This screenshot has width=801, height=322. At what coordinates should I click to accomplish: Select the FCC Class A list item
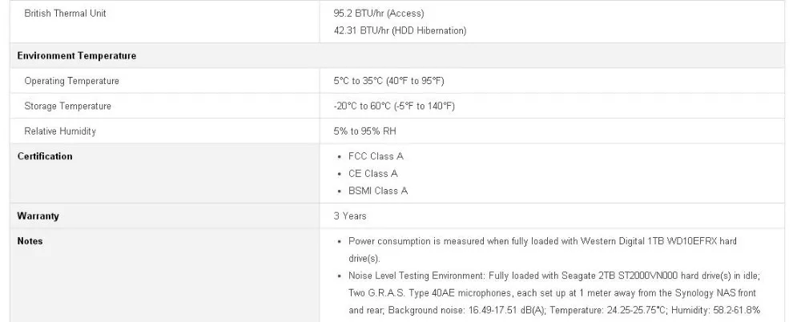tap(376, 156)
